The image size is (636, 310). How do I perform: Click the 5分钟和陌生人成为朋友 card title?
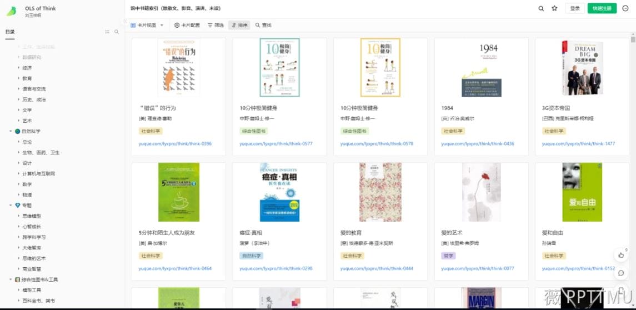[x=167, y=233]
